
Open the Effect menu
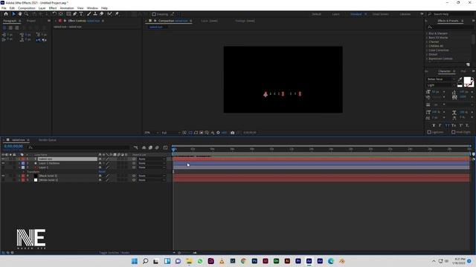(x=53, y=8)
